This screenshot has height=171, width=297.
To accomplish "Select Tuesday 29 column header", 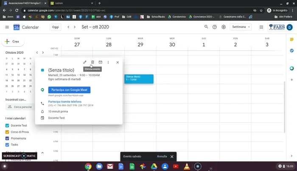I will click(140, 43).
